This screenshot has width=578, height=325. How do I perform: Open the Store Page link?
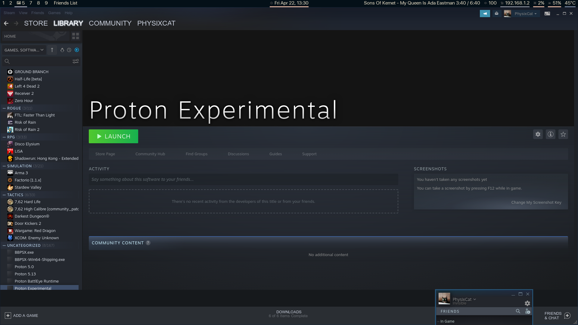click(x=105, y=154)
